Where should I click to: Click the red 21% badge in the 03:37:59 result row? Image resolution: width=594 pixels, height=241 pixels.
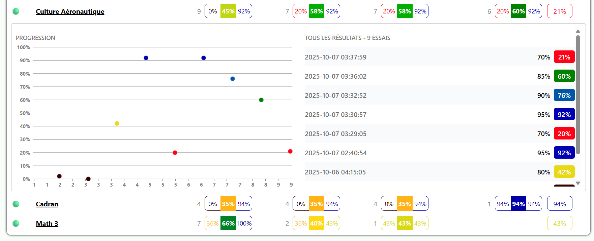[564, 57]
